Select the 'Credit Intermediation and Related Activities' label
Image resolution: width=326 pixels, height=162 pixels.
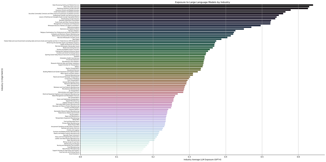[x=66, y=12]
